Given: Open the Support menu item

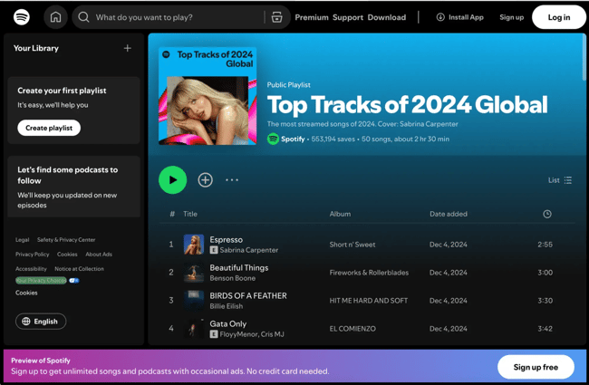Looking at the screenshot, I should 348,17.
